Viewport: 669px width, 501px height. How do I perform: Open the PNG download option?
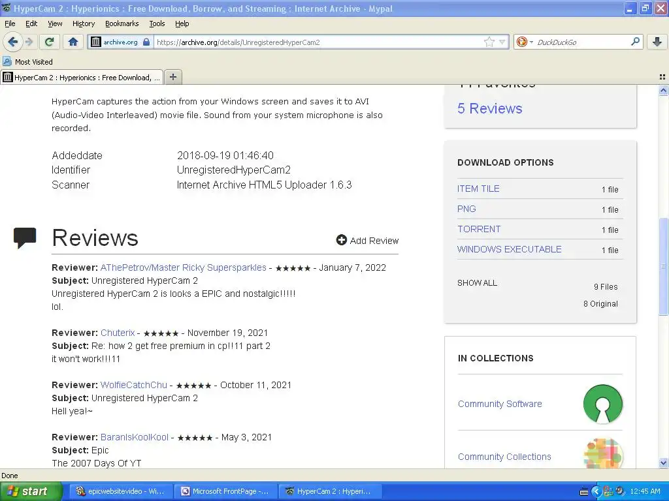pyautogui.click(x=466, y=209)
